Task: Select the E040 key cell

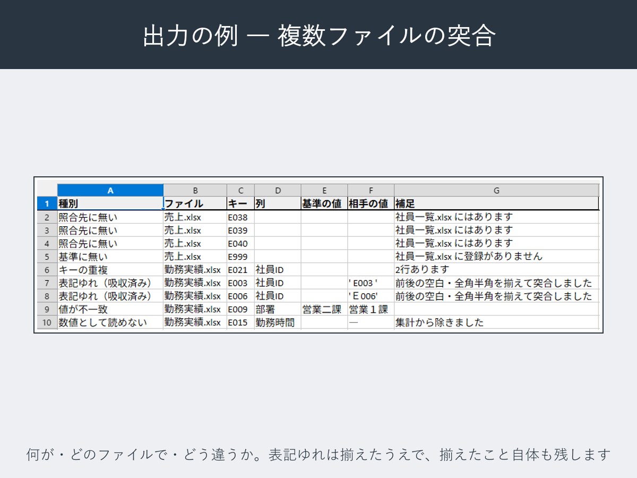Action: [241, 243]
